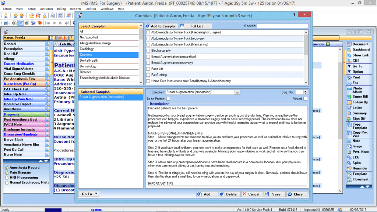This screenshot has width=377, height=212.
Task: Click the Save button
Action: point(274,194)
